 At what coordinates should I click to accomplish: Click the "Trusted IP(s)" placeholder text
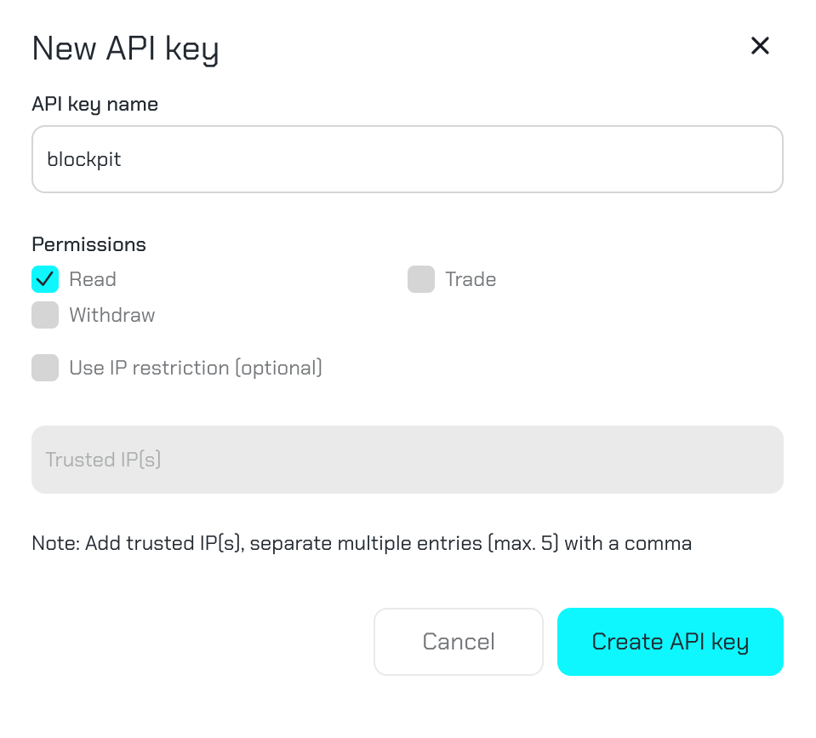[x=103, y=460]
